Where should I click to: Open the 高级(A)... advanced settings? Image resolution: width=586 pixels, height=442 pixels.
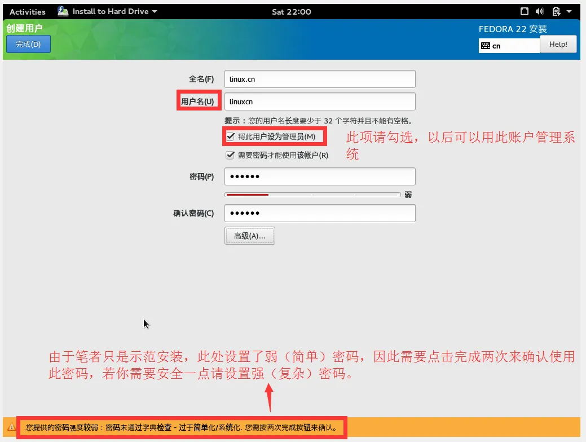(250, 236)
